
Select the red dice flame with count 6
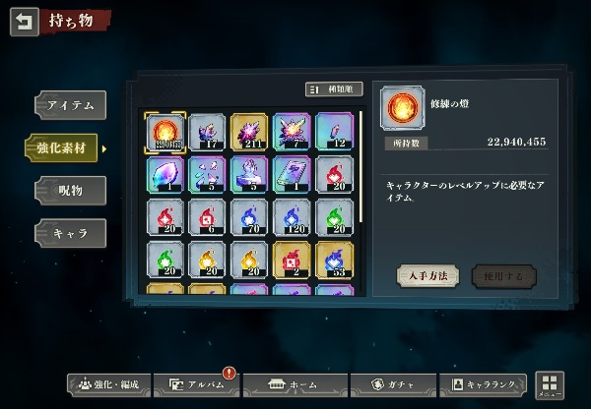click(207, 217)
